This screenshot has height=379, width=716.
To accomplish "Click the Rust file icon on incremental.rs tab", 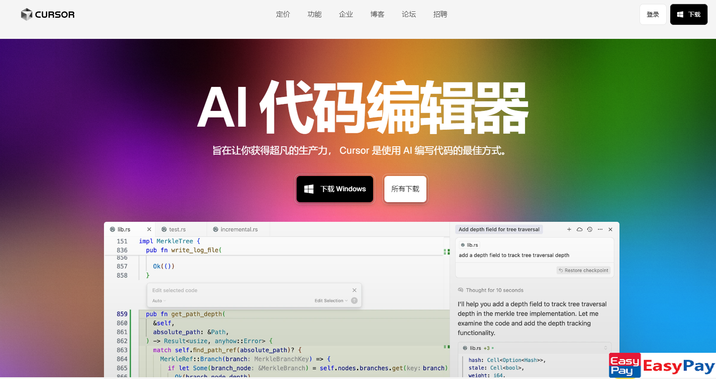I will coord(216,229).
